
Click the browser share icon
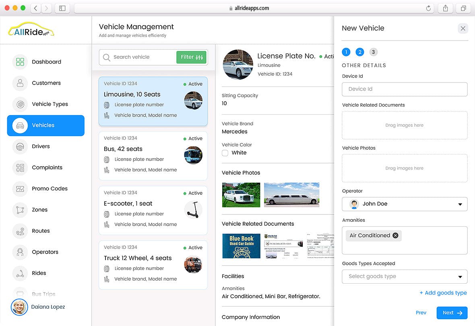click(445, 8)
